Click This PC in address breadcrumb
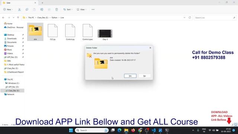Screen dimensions: 238x134 coord(31,17)
